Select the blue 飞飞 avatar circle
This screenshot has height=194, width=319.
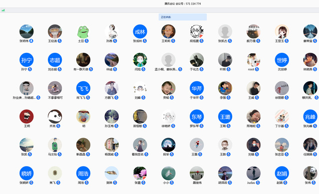(83, 88)
